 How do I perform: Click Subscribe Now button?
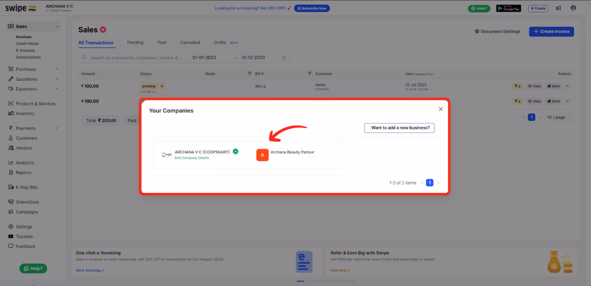312,8
